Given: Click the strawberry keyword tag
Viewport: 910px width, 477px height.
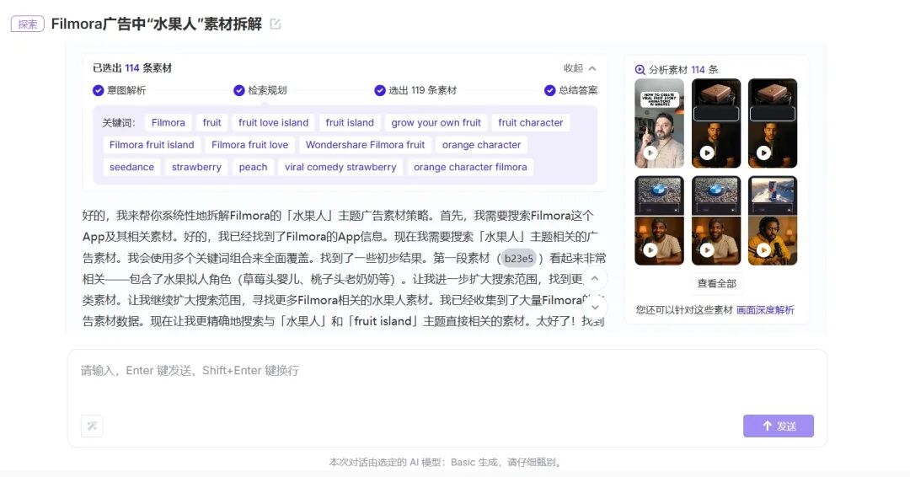Looking at the screenshot, I should coord(196,167).
